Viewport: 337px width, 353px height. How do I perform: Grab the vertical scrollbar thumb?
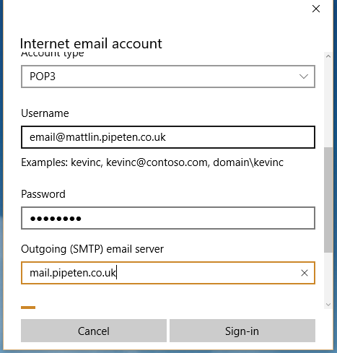(x=328, y=200)
